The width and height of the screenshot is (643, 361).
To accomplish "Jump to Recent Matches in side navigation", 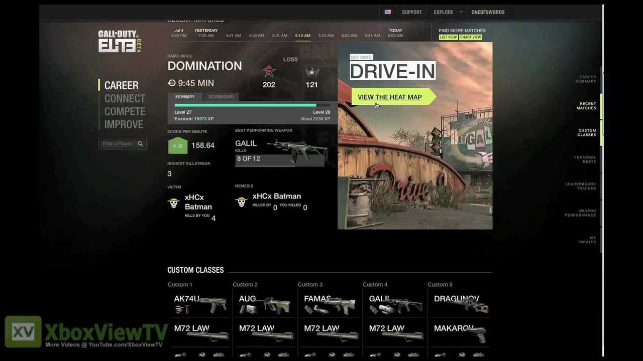I will (586, 106).
